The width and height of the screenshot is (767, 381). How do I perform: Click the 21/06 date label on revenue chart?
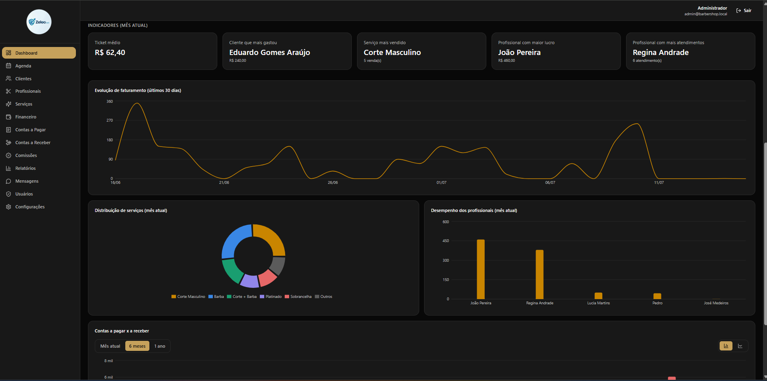coord(224,183)
